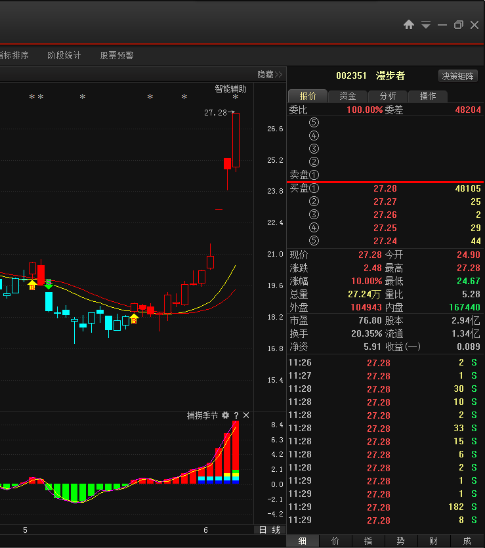The height and width of the screenshot is (548, 485).
Task: Select 指标排序 in the menu bar
Action: pos(14,56)
